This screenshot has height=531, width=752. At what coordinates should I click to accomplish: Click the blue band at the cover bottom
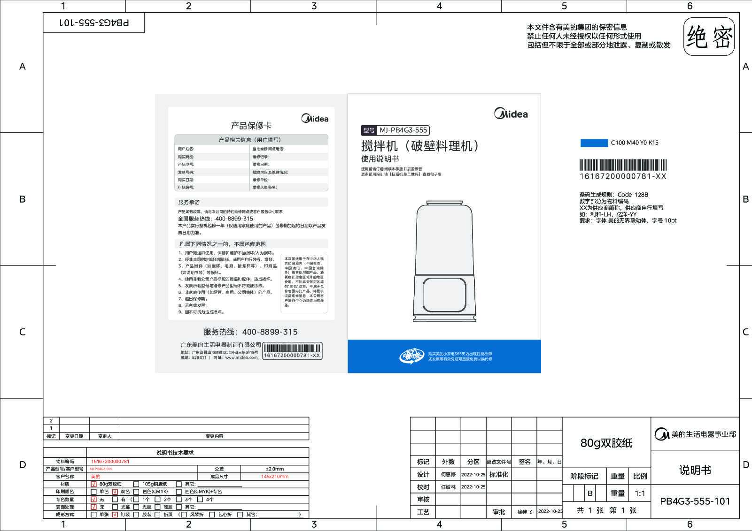[444, 357]
